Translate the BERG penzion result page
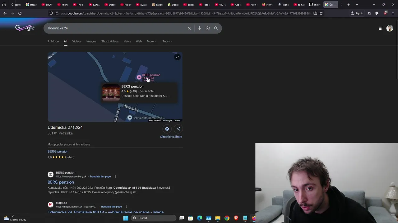The height and width of the screenshot is (223, 398). pos(100,177)
